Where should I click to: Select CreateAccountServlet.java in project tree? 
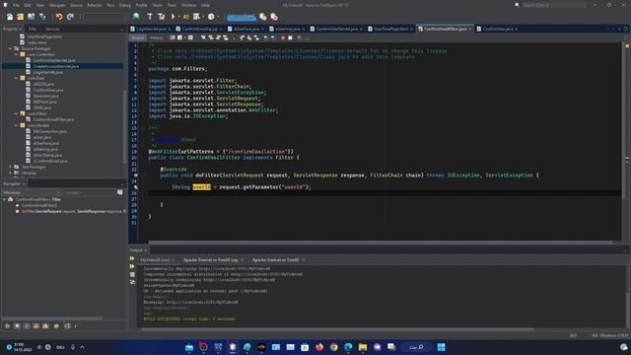tap(56, 66)
